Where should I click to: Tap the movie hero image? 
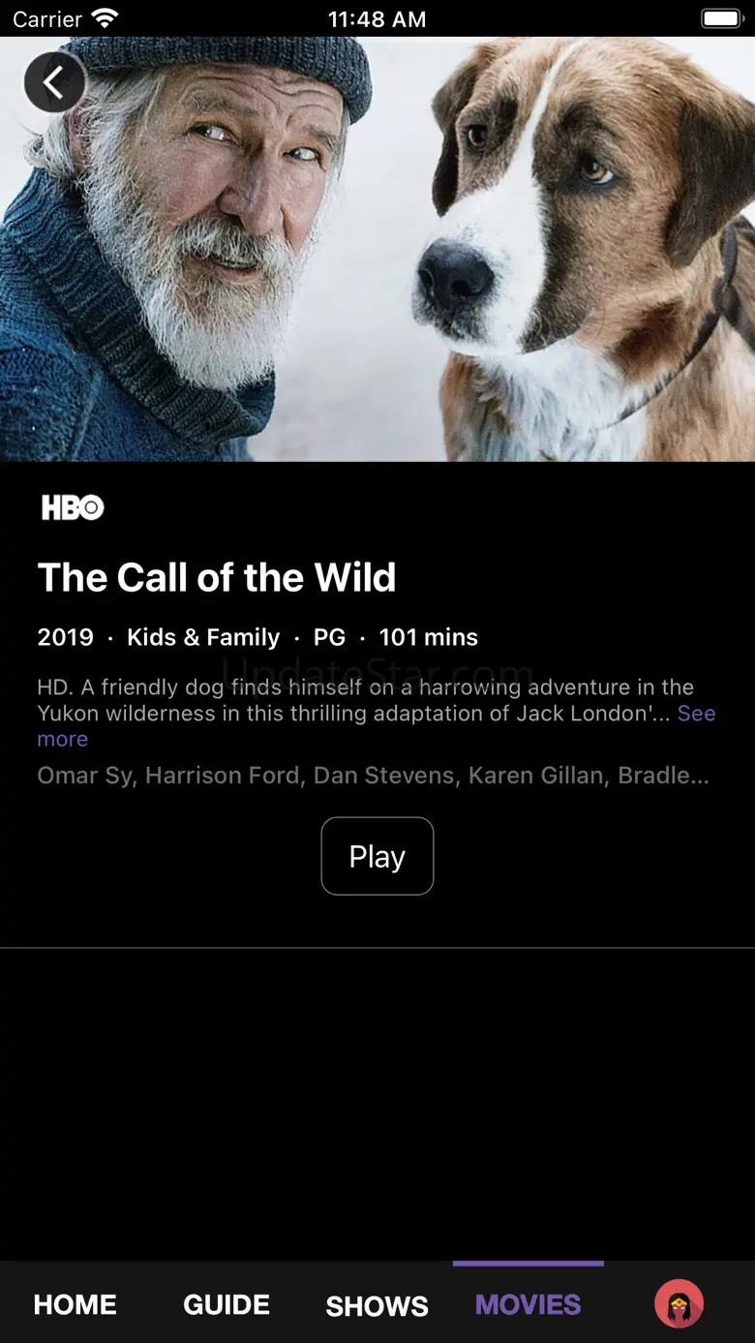click(377, 249)
